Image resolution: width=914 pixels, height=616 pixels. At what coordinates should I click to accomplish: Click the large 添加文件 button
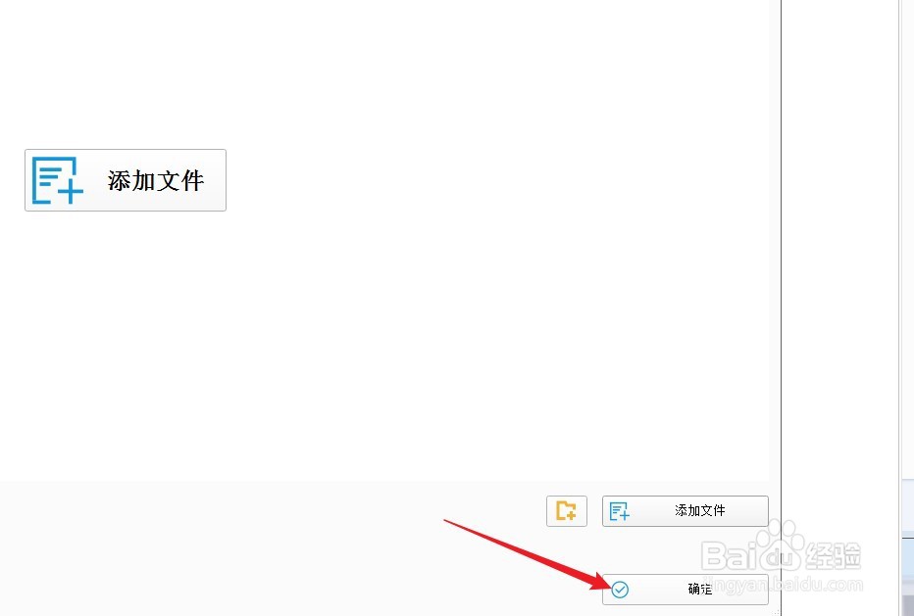[x=126, y=180]
